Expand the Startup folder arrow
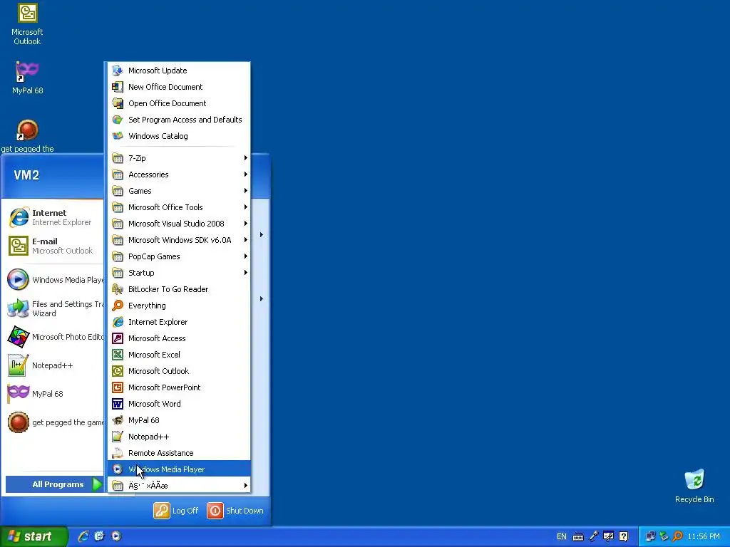The height and width of the screenshot is (547, 730). 245,273
